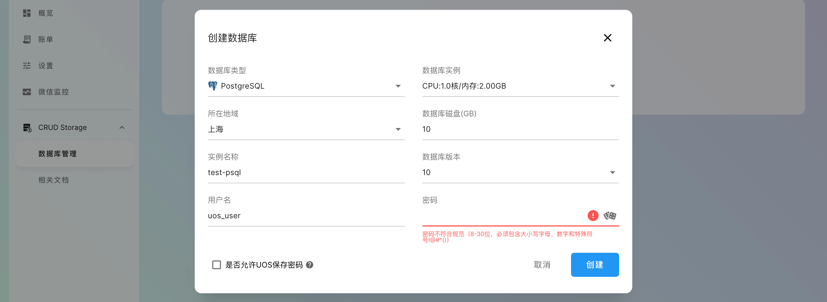Collapse the CRUD Storage sidebar section
The width and height of the screenshot is (827, 302).
coord(122,127)
